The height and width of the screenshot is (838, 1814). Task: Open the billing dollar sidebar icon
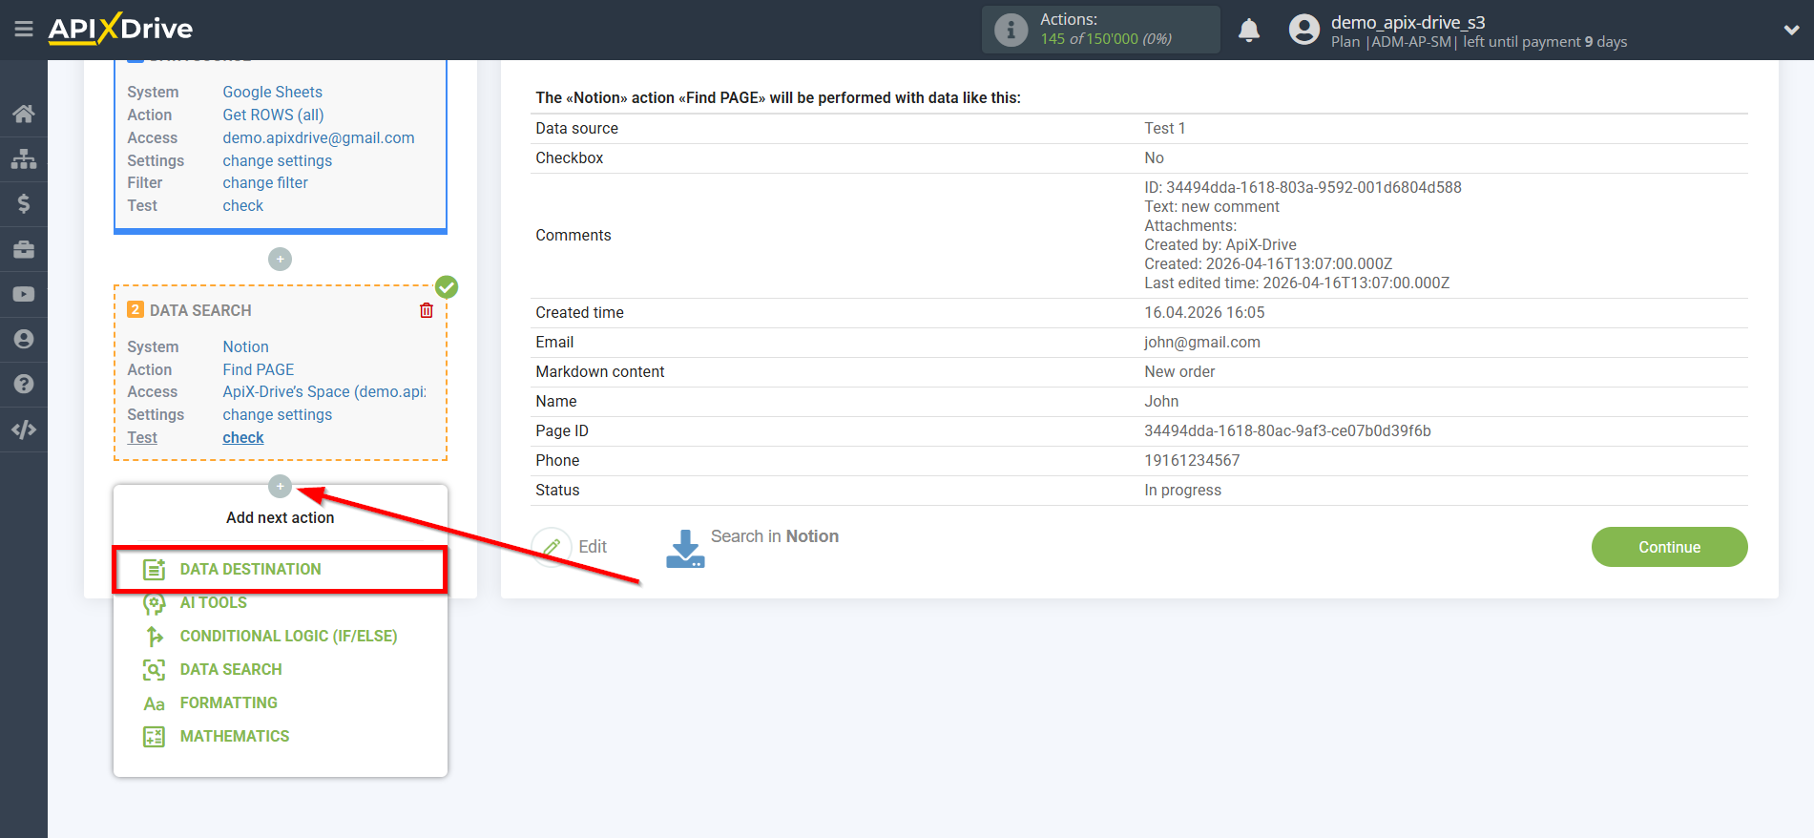click(x=24, y=203)
